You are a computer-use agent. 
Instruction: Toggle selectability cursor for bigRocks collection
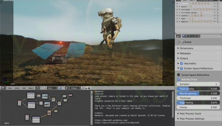coord(218,22)
